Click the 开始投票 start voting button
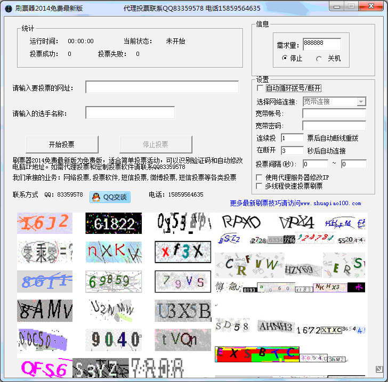 [x=62, y=144]
